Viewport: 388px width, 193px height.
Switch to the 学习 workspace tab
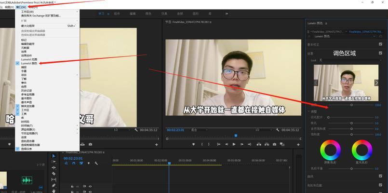101,14
